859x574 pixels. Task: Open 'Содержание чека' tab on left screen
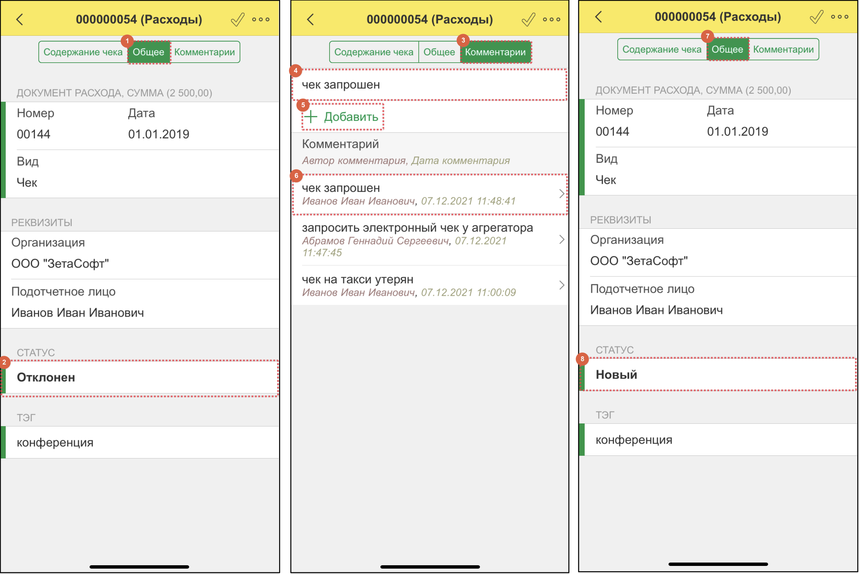tap(83, 52)
